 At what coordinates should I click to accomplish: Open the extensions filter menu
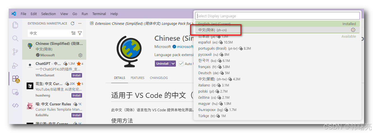coord(80,33)
